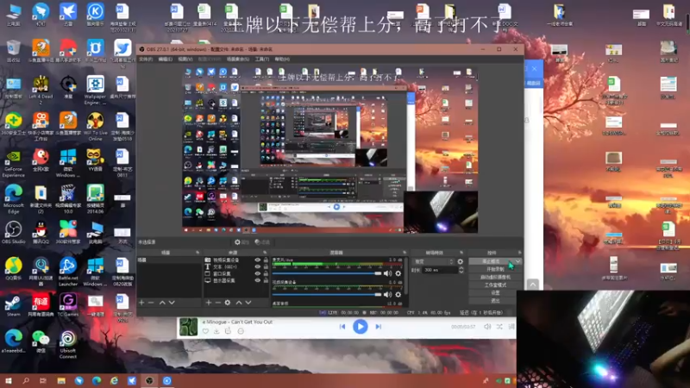Toggle shuffle mode in music player
The image size is (690, 388).
click(499, 327)
